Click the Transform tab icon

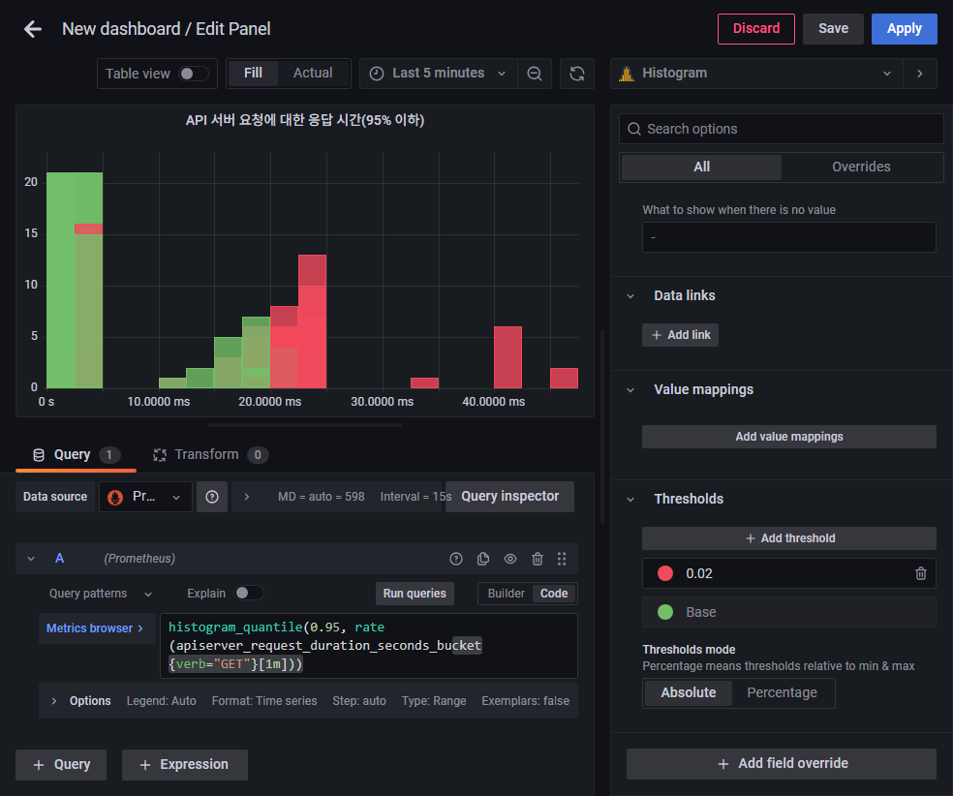(160, 455)
